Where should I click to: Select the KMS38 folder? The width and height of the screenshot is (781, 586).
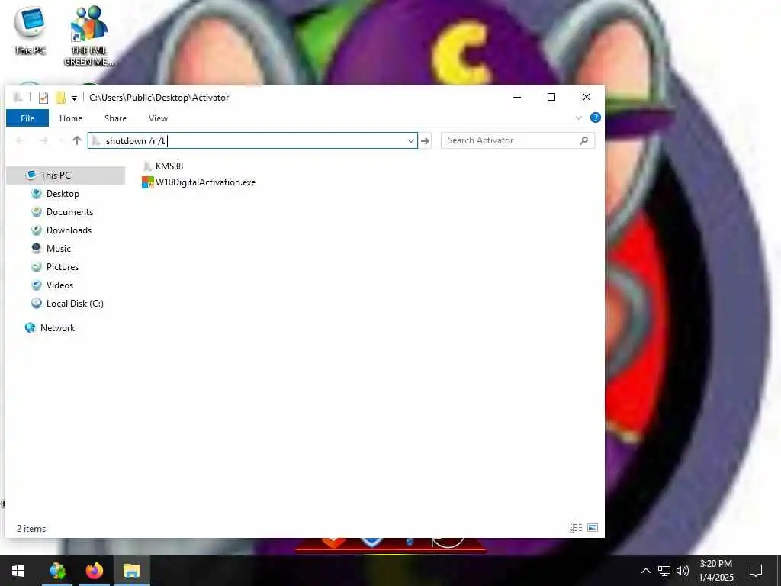point(169,166)
